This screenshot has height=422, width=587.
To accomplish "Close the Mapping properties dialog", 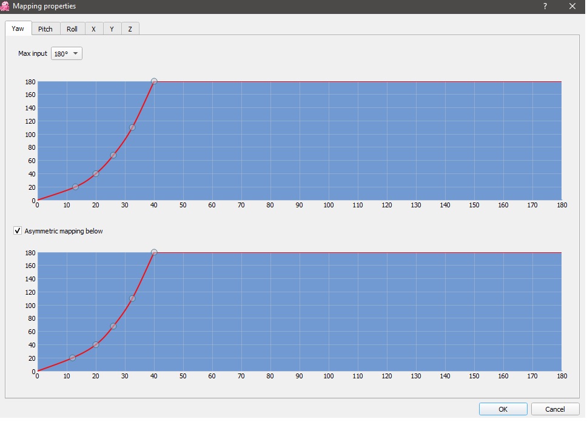I will pyautogui.click(x=572, y=6).
